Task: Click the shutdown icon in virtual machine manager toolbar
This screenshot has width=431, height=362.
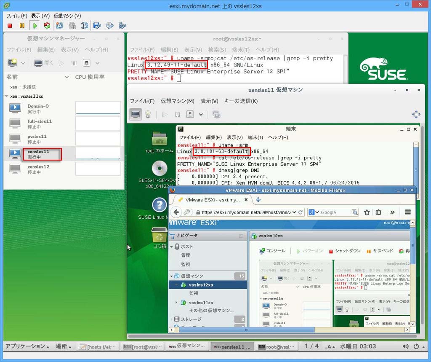Action: pos(87,63)
